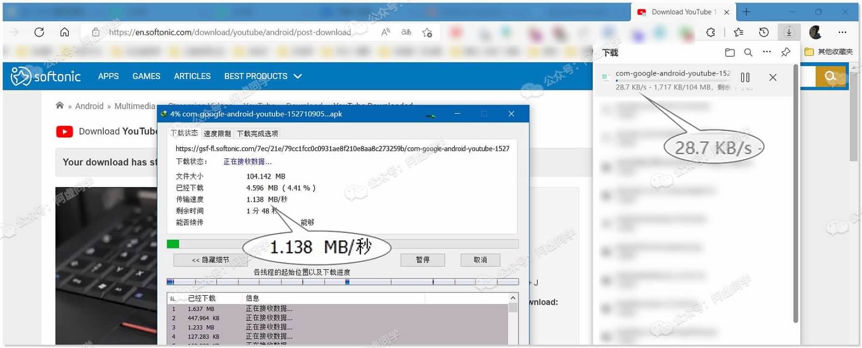View site information via the lock icon
Viewport: 862px width, 348px height.
point(96,32)
